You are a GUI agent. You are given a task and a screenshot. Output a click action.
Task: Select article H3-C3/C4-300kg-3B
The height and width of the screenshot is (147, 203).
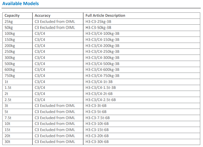[x=102, y=58]
